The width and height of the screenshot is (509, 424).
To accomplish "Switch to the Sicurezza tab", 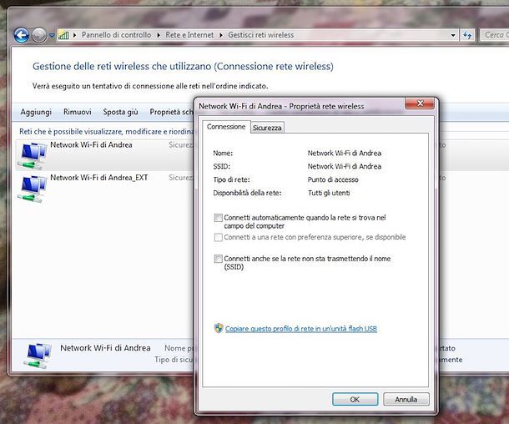I will pos(268,128).
